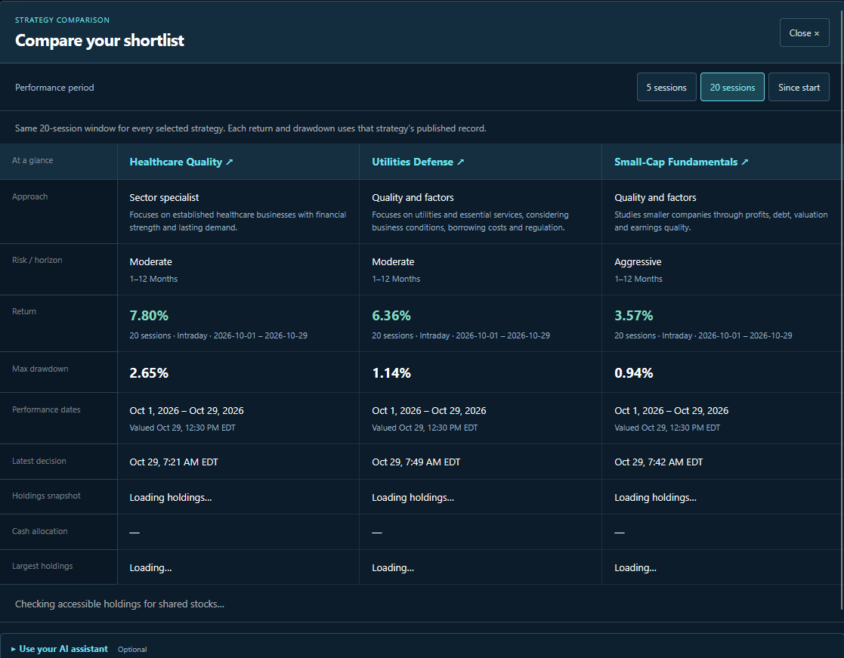Image resolution: width=844 pixels, height=658 pixels.
Task: Click the Checking accessible holdings status text
Action: 119,604
